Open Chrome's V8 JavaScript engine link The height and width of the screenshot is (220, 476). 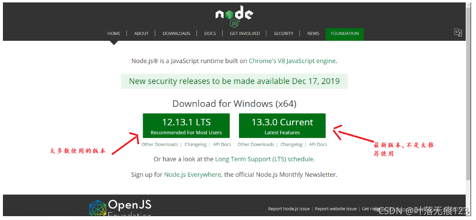(292, 61)
